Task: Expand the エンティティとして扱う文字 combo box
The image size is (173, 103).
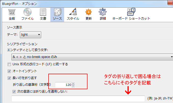Action: pyautogui.click(x=92, y=57)
